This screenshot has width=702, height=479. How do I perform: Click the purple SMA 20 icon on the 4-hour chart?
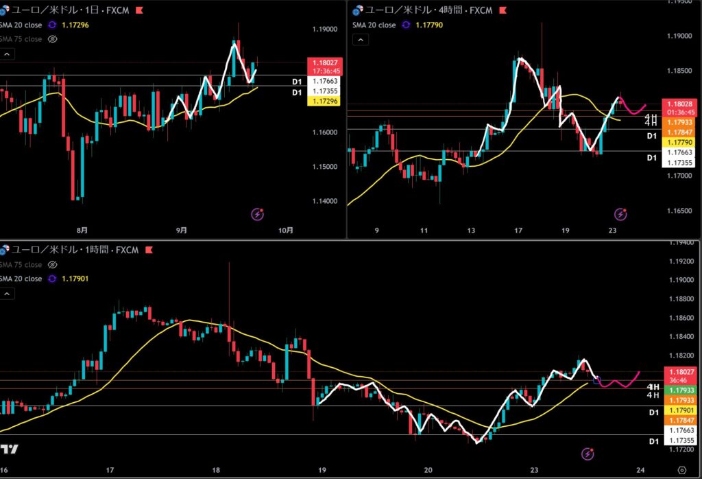(x=406, y=25)
